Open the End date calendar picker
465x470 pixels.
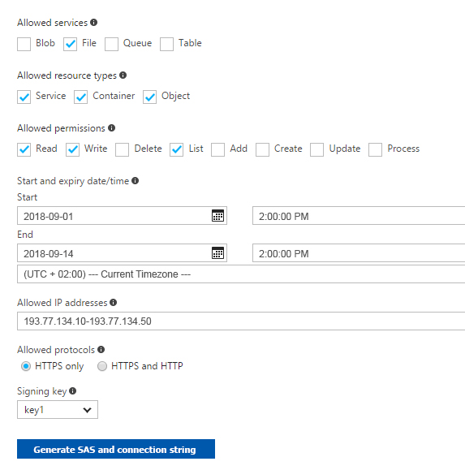[x=217, y=253]
